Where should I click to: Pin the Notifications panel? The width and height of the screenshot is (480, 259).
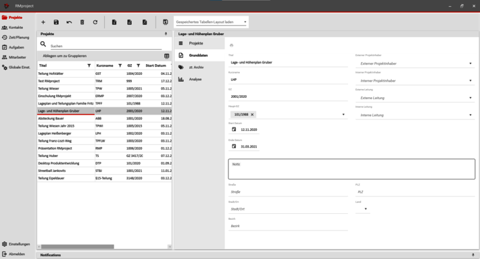pyautogui.click(x=473, y=255)
